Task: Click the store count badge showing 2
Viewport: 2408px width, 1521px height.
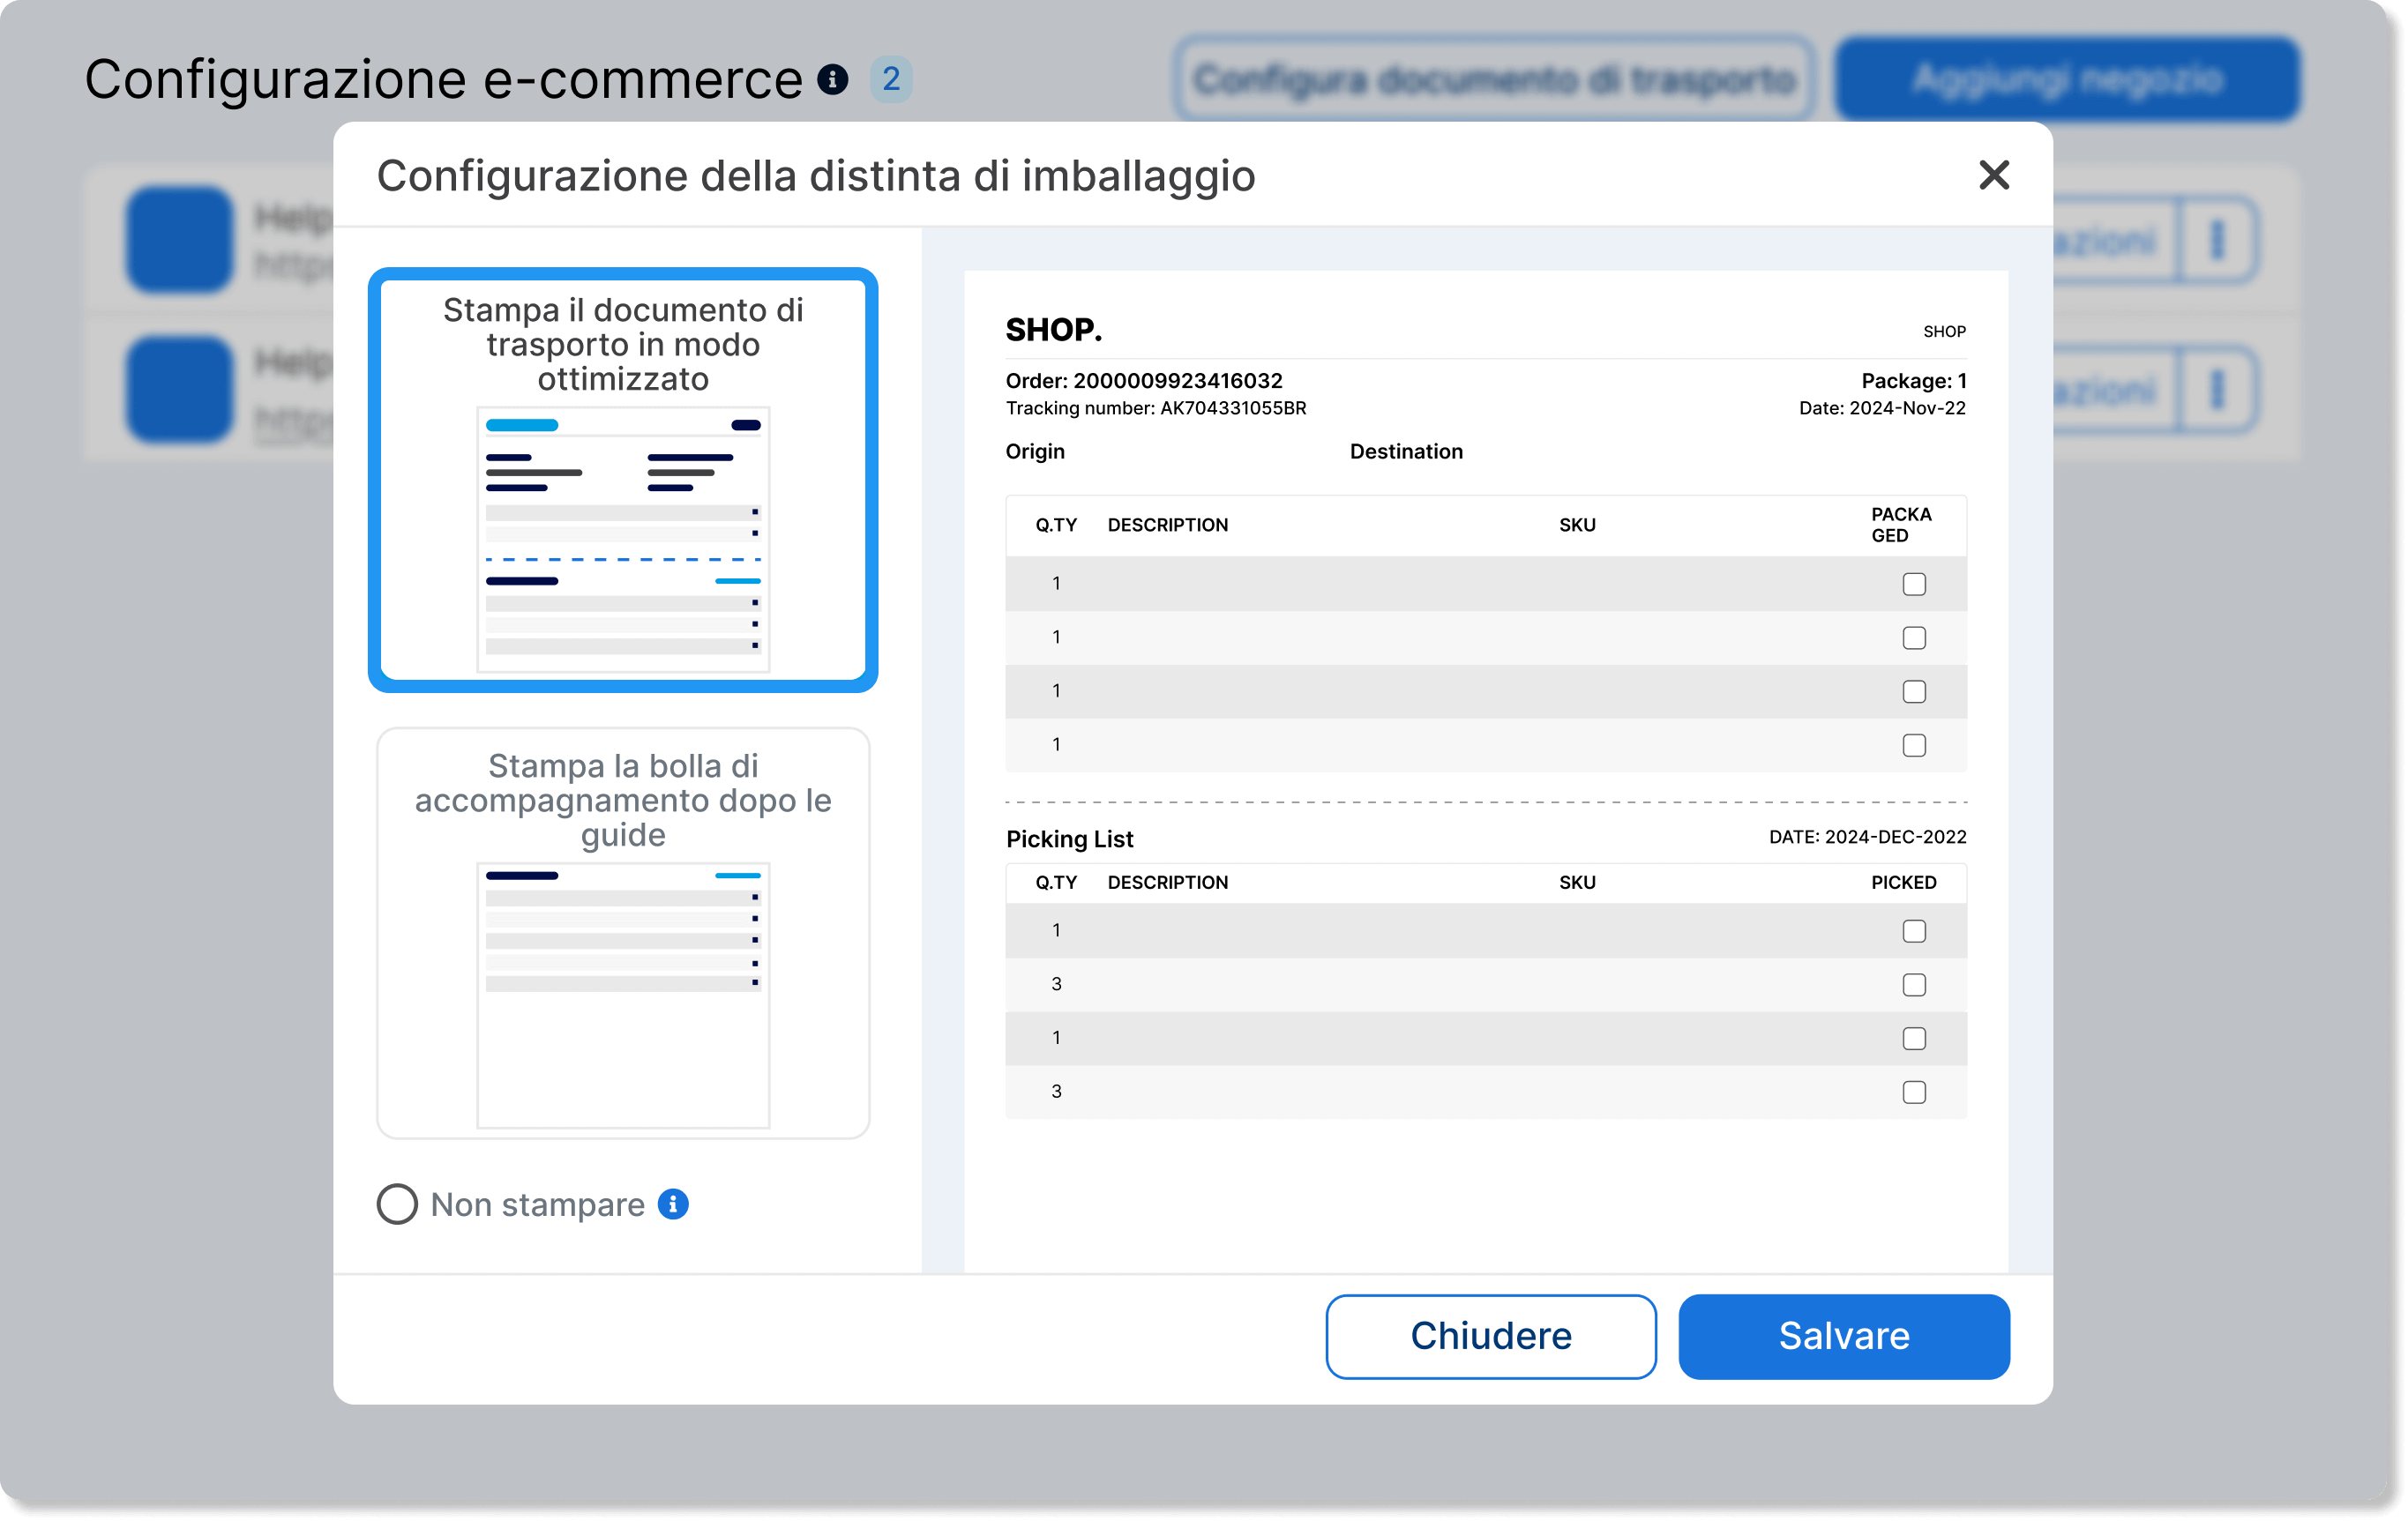Action: 890,79
